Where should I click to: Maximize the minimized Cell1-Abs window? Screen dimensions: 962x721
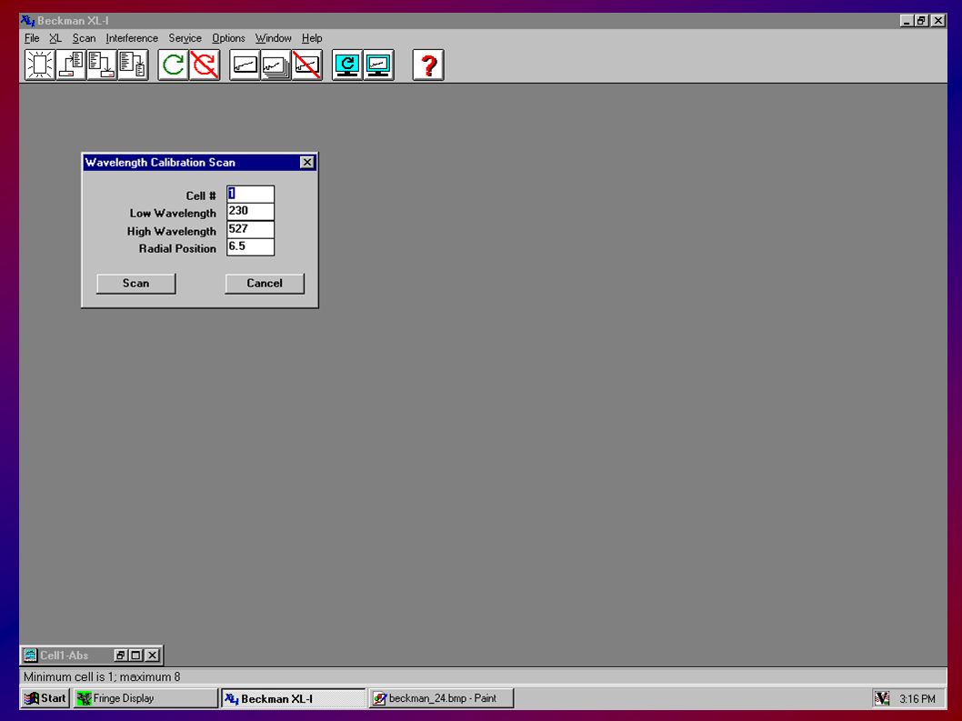[136, 656]
